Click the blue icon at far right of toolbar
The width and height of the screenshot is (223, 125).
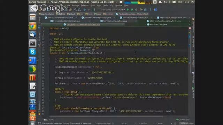[155, 10]
